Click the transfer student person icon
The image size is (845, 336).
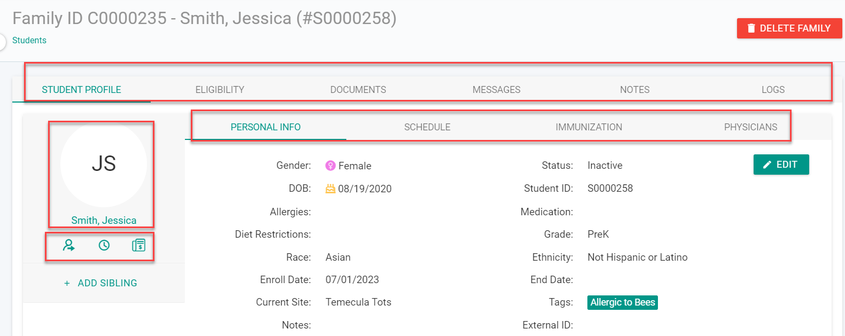[69, 245]
